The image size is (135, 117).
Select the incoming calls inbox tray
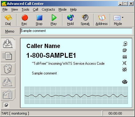[x=8, y=43]
